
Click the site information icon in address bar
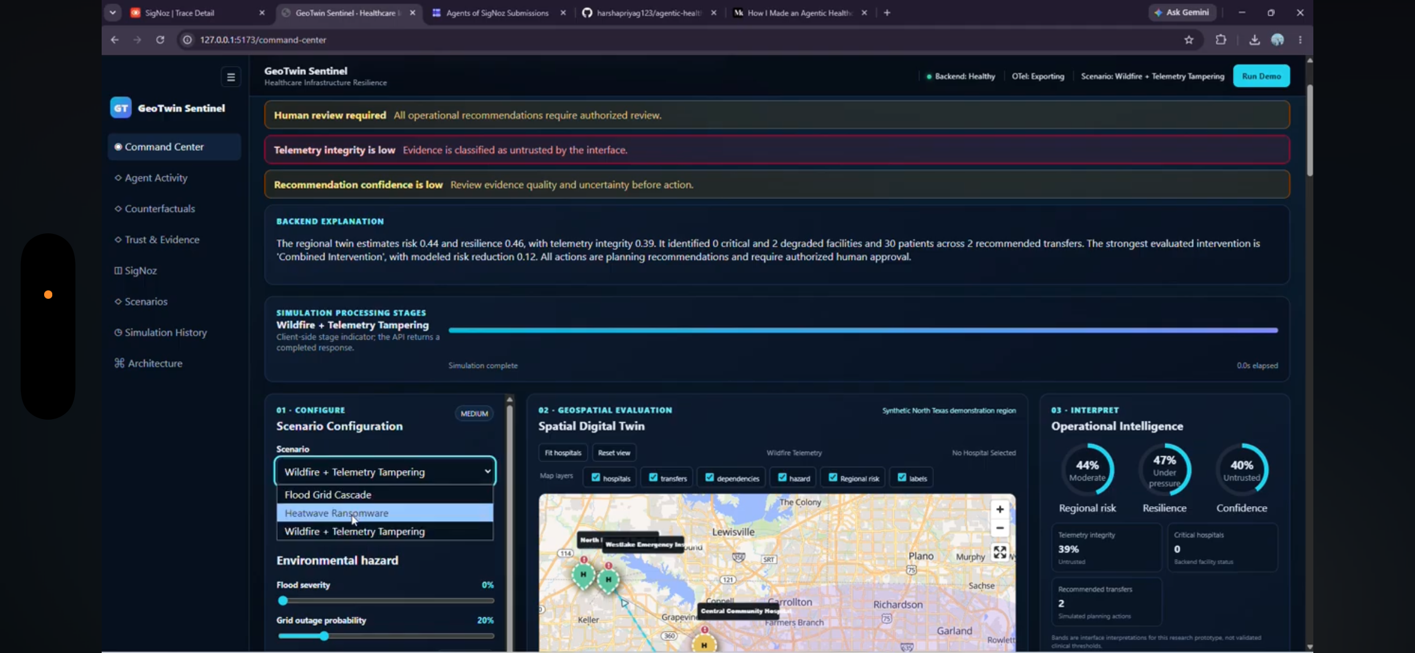click(x=187, y=39)
